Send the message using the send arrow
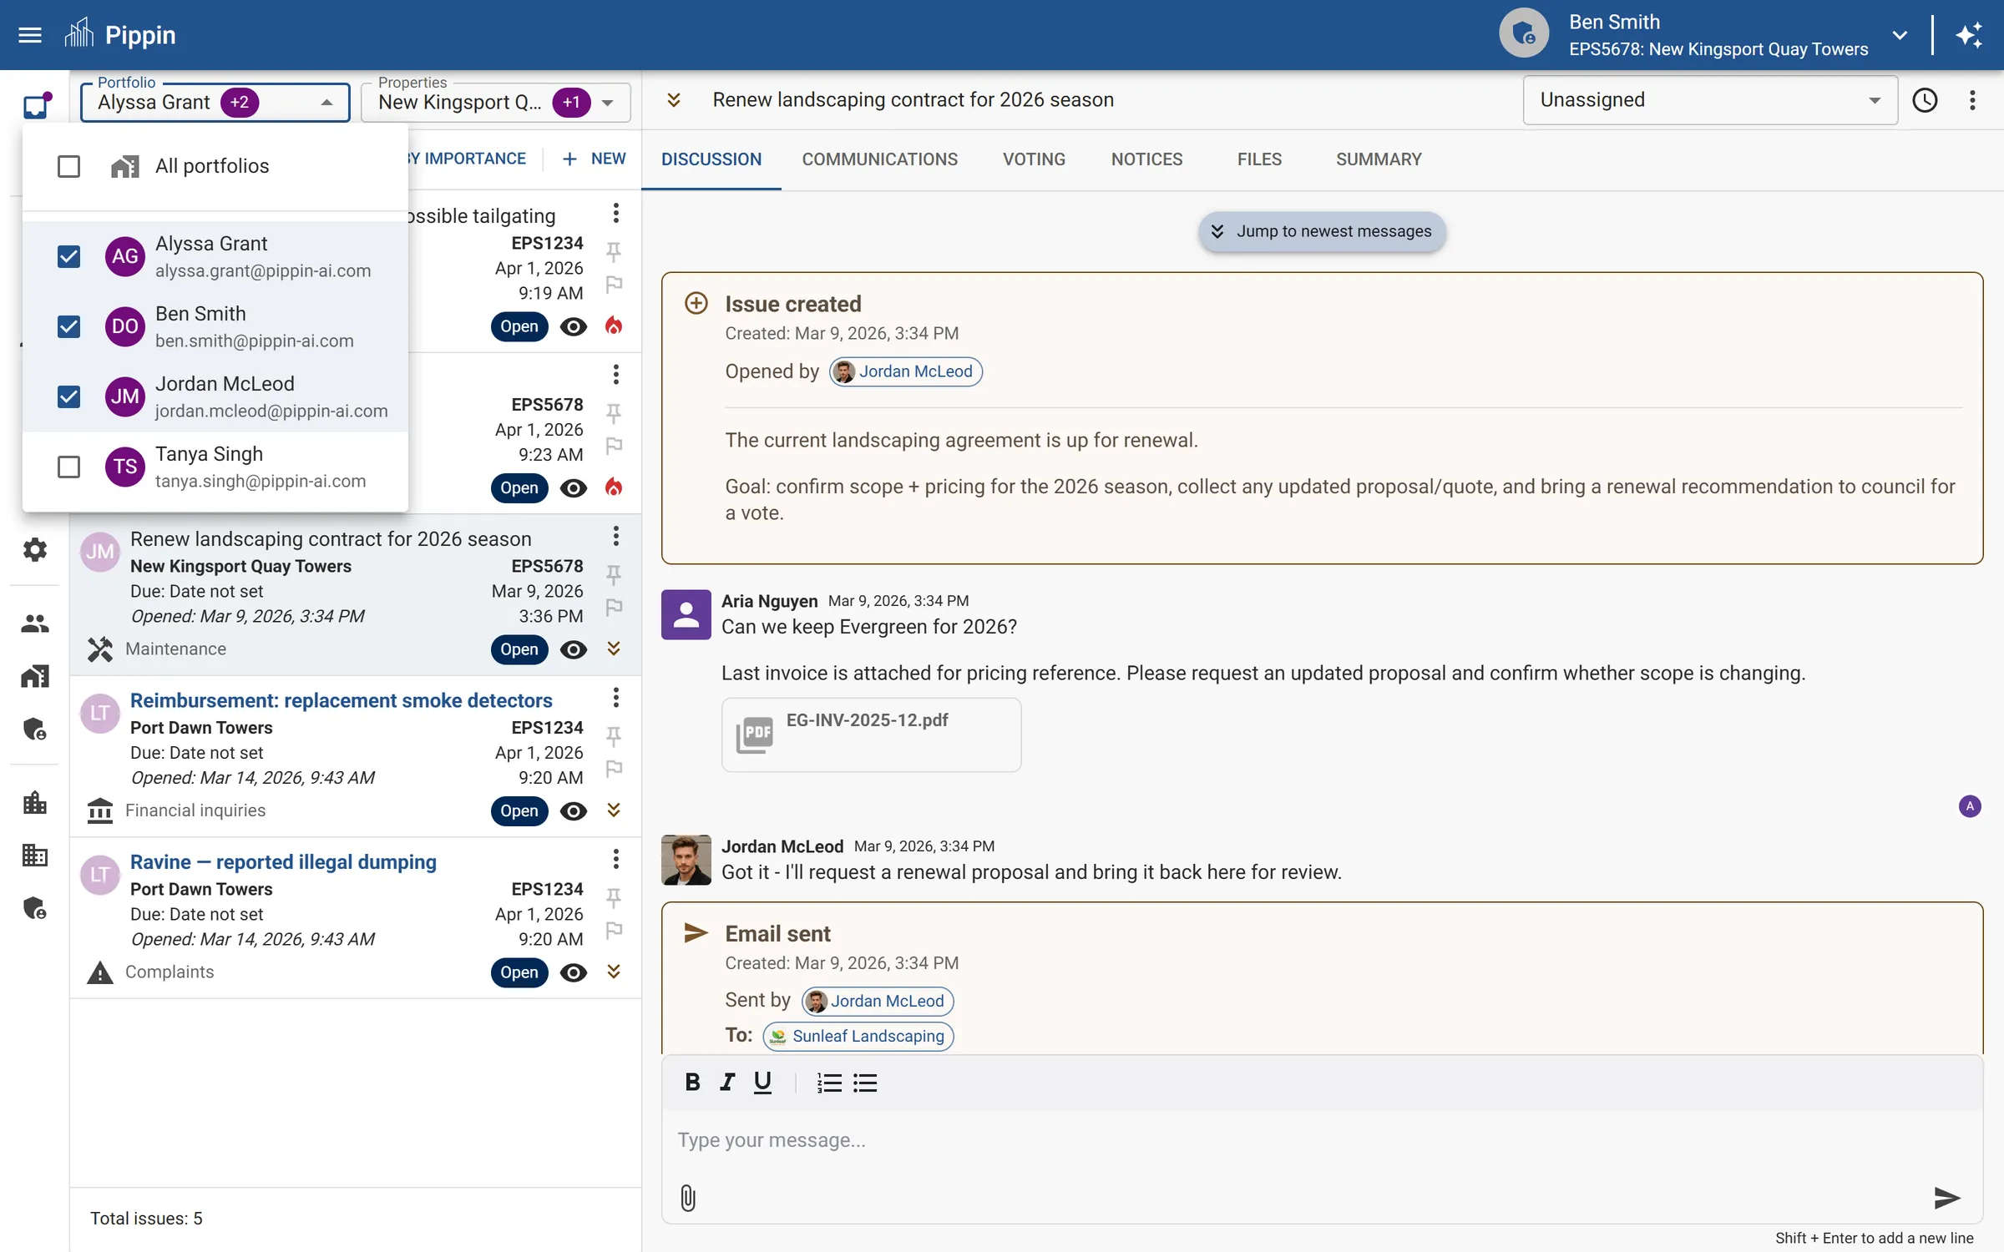2004x1252 pixels. click(x=1946, y=1199)
